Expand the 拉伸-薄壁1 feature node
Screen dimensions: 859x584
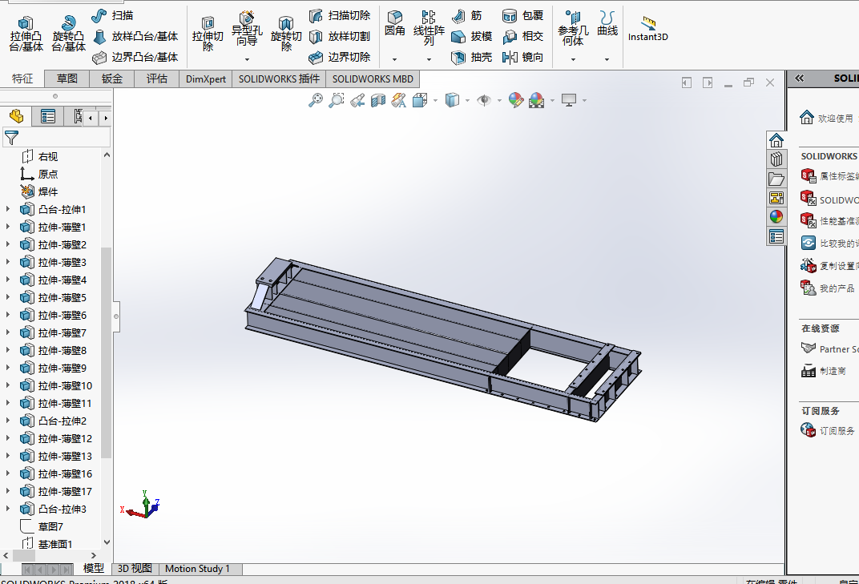[x=8, y=227]
